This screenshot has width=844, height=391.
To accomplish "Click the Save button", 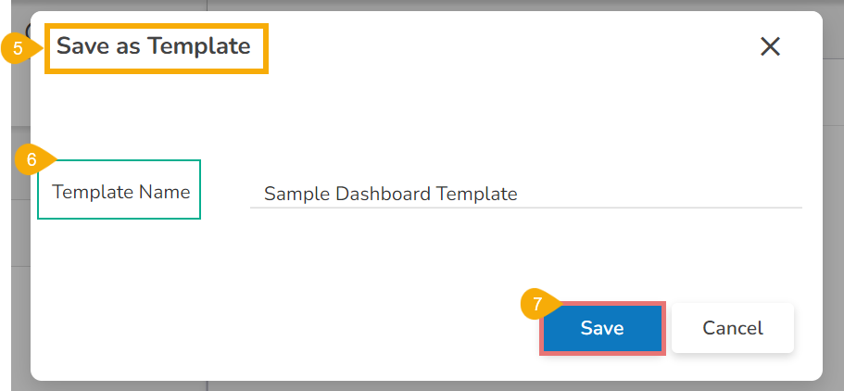I will 602,328.
